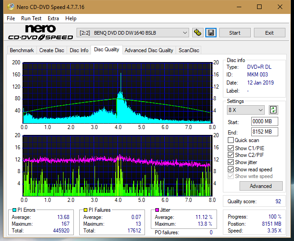
Task: Click the End 8152 MB input field
Action: coord(264,132)
